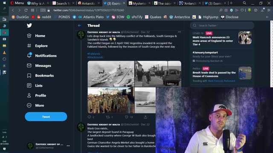Viewport: 273px width, 153px height.
Task: Click the Windows Start button
Action: (4, 3)
